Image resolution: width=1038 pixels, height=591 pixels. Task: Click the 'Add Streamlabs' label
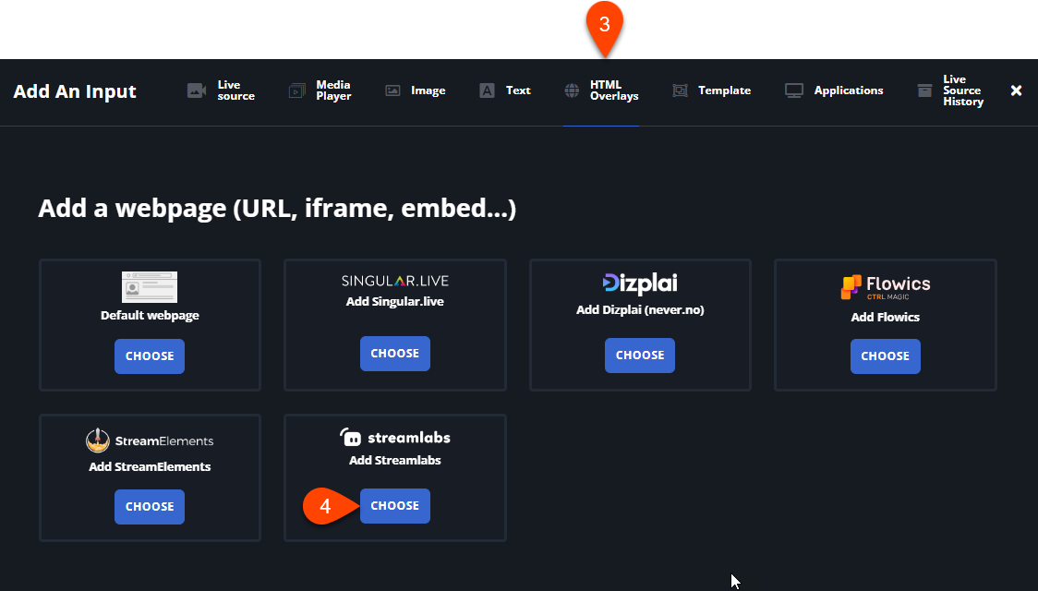click(395, 460)
